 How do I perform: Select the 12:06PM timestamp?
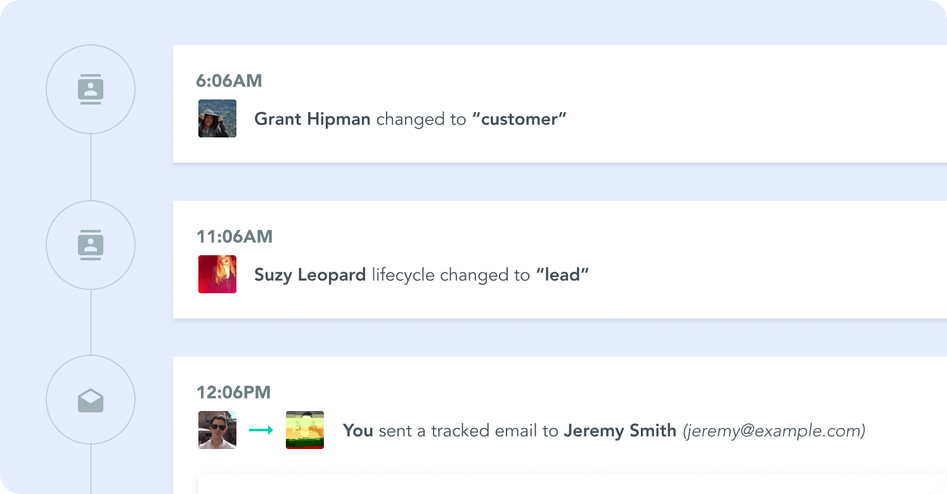point(233,393)
